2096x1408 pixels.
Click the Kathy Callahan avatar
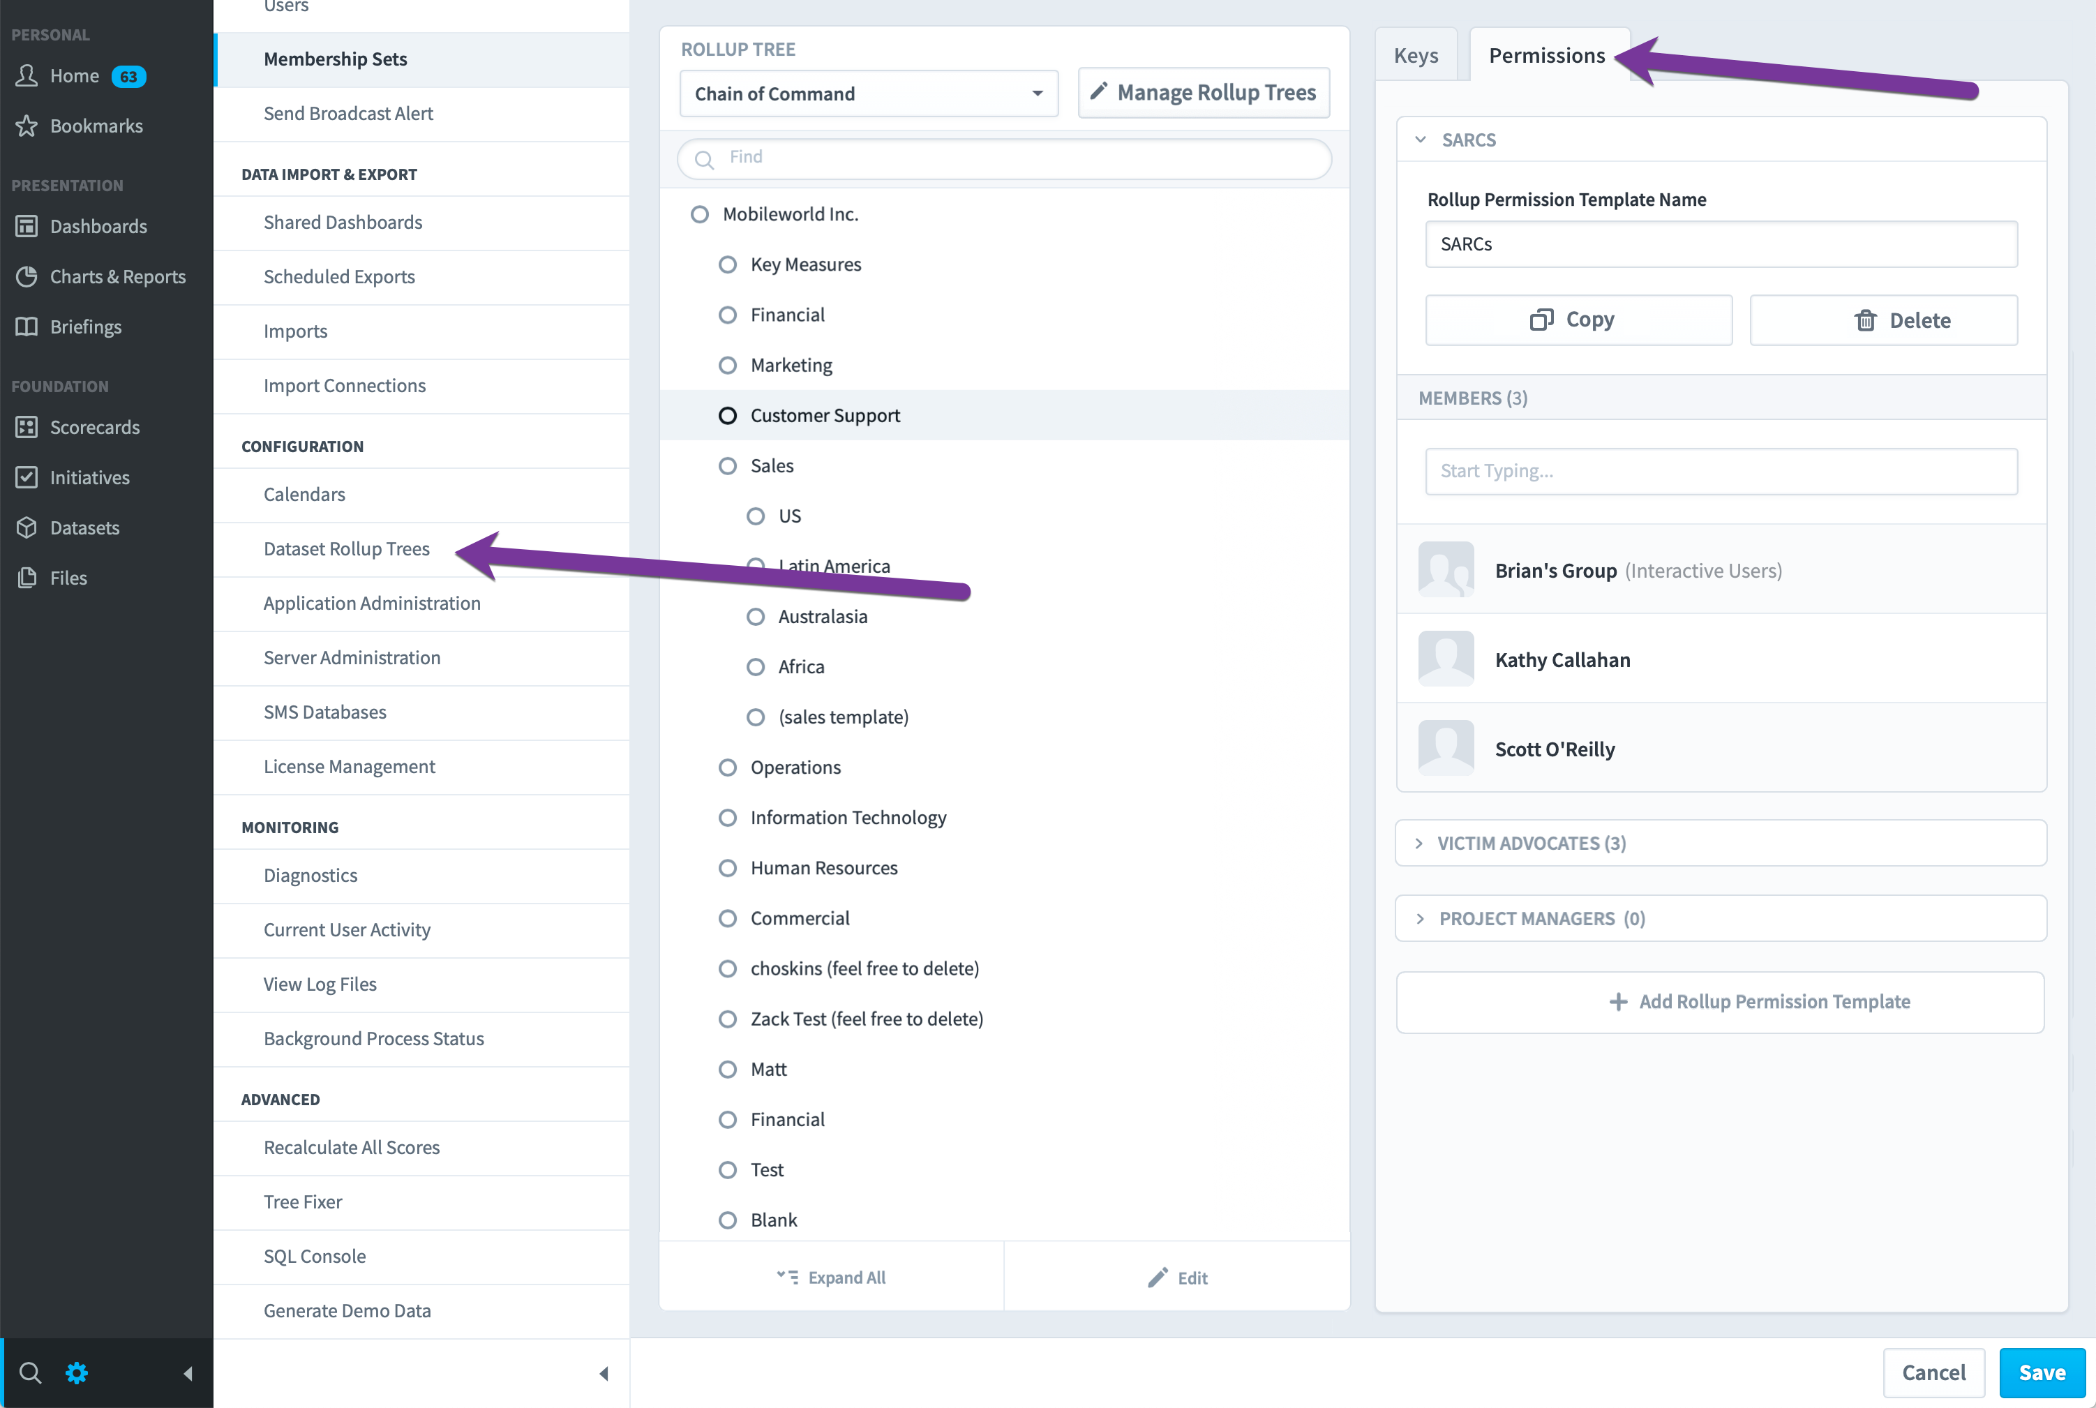pos(1446,659)
